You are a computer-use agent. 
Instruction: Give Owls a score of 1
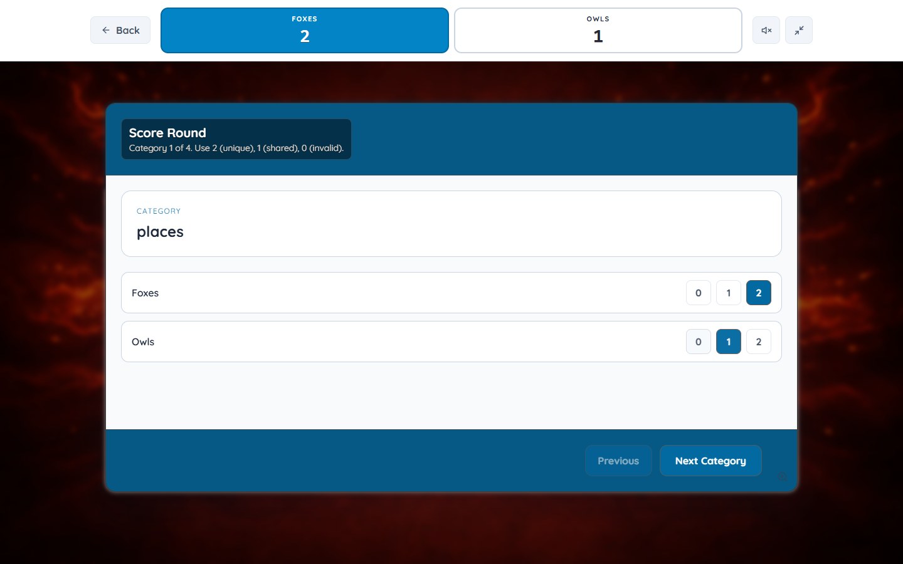tap(729, 342)
